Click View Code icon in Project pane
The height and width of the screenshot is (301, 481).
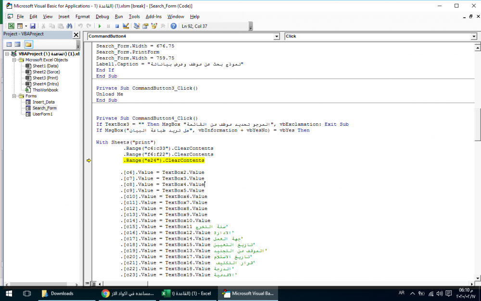9,44
